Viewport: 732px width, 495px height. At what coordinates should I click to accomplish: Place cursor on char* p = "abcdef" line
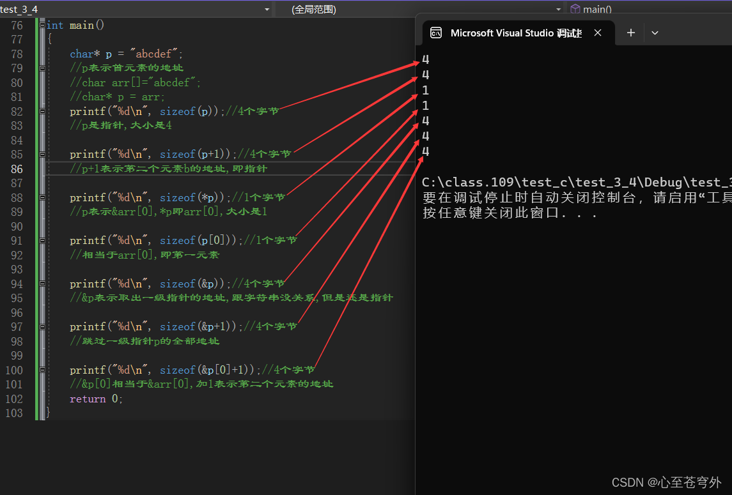pos(126,54)
